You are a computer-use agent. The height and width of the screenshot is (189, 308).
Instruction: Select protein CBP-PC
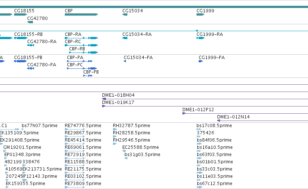tap(75, 65)
